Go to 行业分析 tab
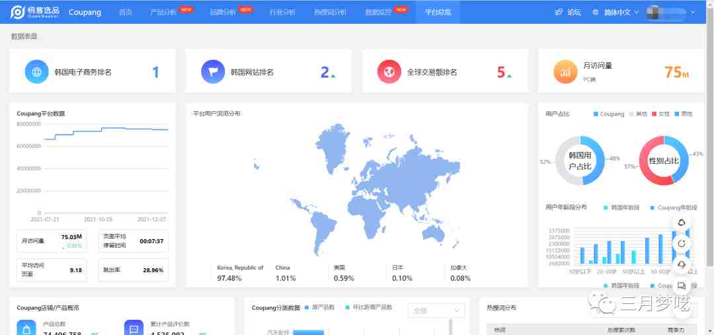 [x=282, y=13]
